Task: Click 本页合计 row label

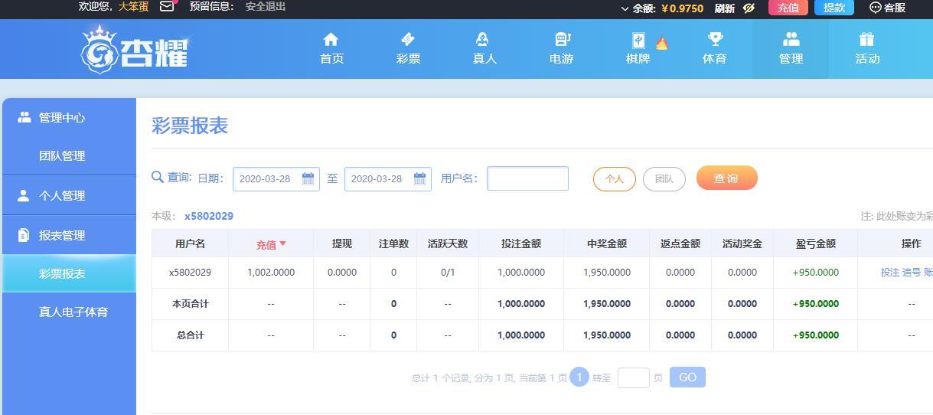Action: point(190,304)
